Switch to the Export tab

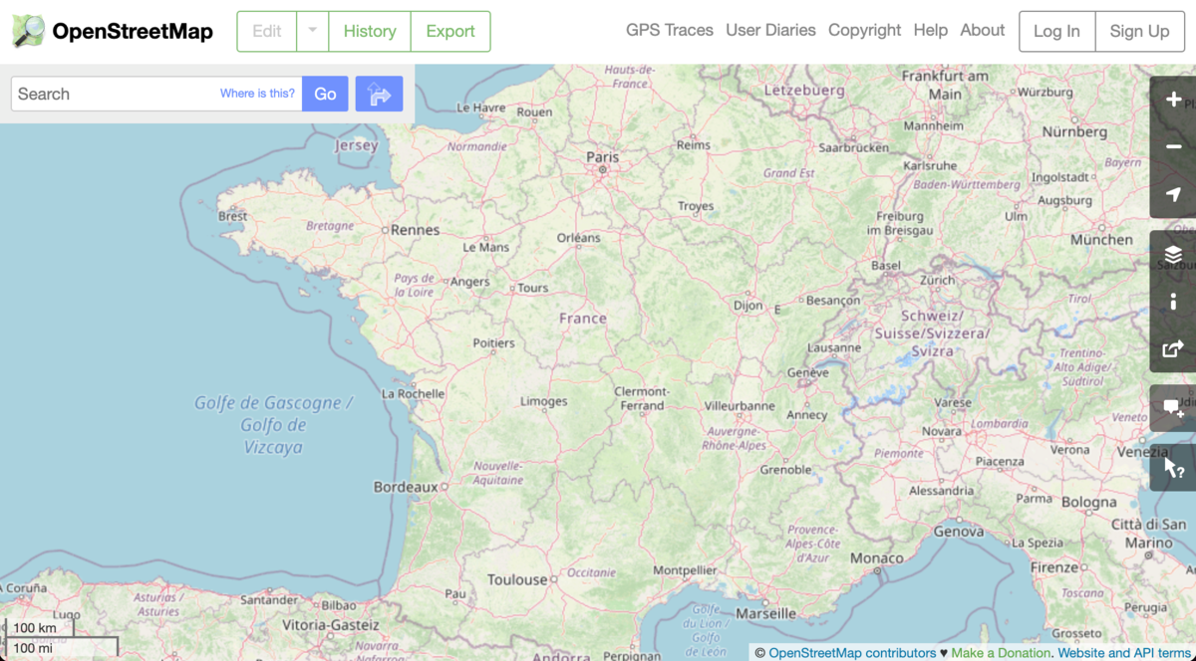tap(450, 31)
